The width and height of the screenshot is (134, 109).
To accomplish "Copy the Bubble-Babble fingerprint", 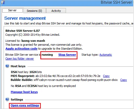I will tap(124, 80).
